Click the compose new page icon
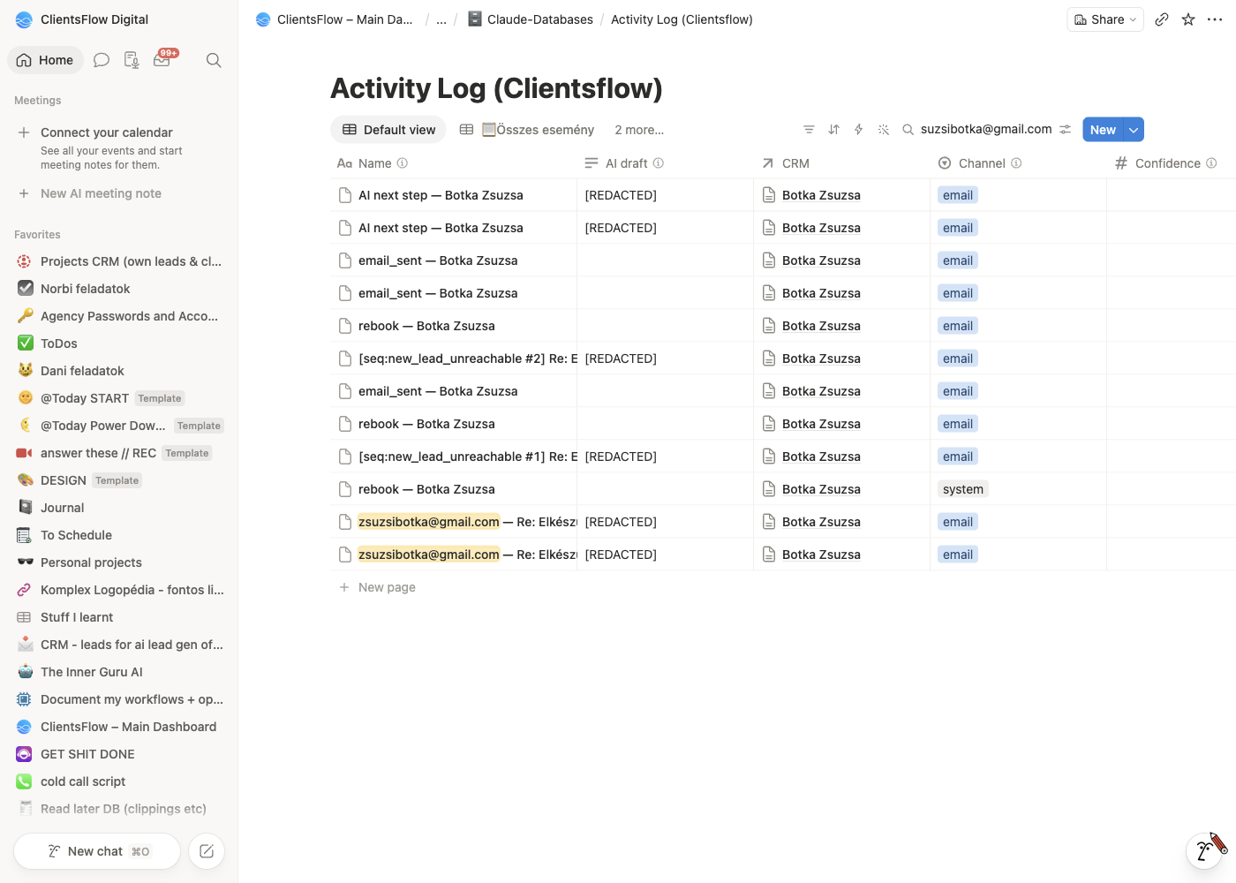Viewport: 1236px width, 883px height. coord(207,851)
